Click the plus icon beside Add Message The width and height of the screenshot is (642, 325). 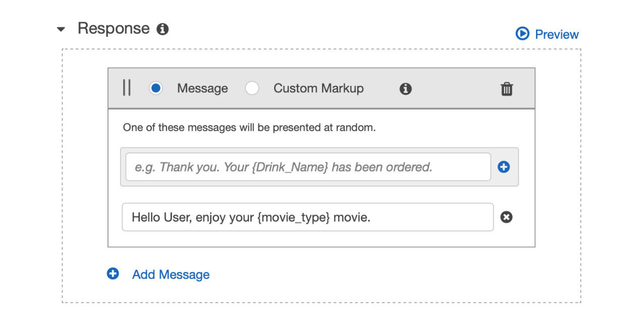[x=113, y=274]
